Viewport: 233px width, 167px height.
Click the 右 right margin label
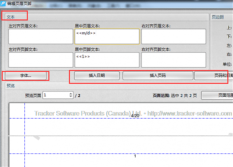[229, 54]
